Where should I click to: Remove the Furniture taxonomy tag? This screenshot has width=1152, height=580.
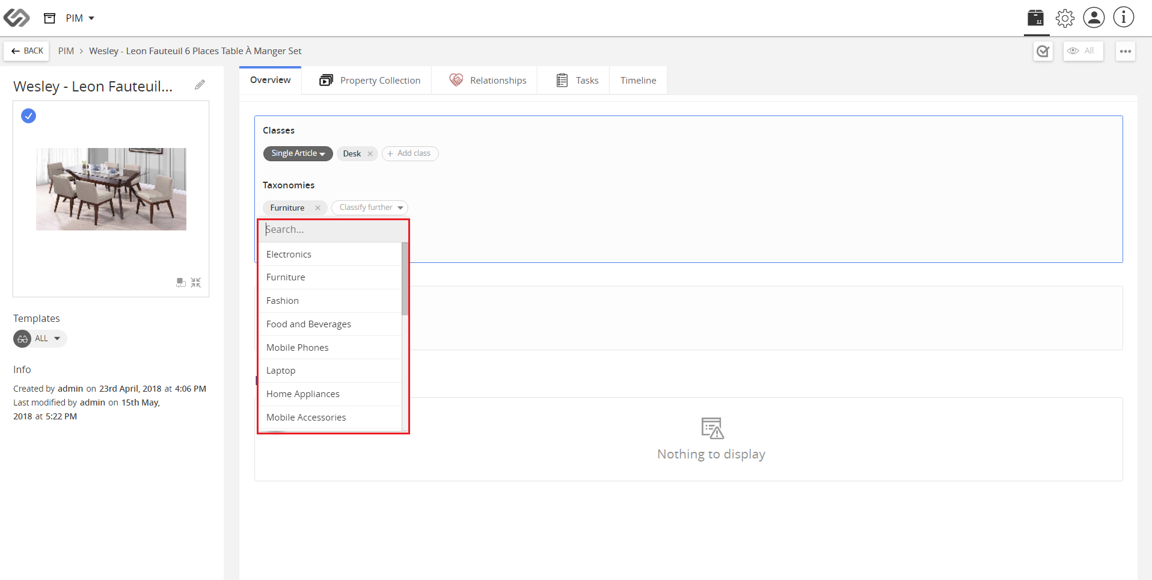(317, 208)
